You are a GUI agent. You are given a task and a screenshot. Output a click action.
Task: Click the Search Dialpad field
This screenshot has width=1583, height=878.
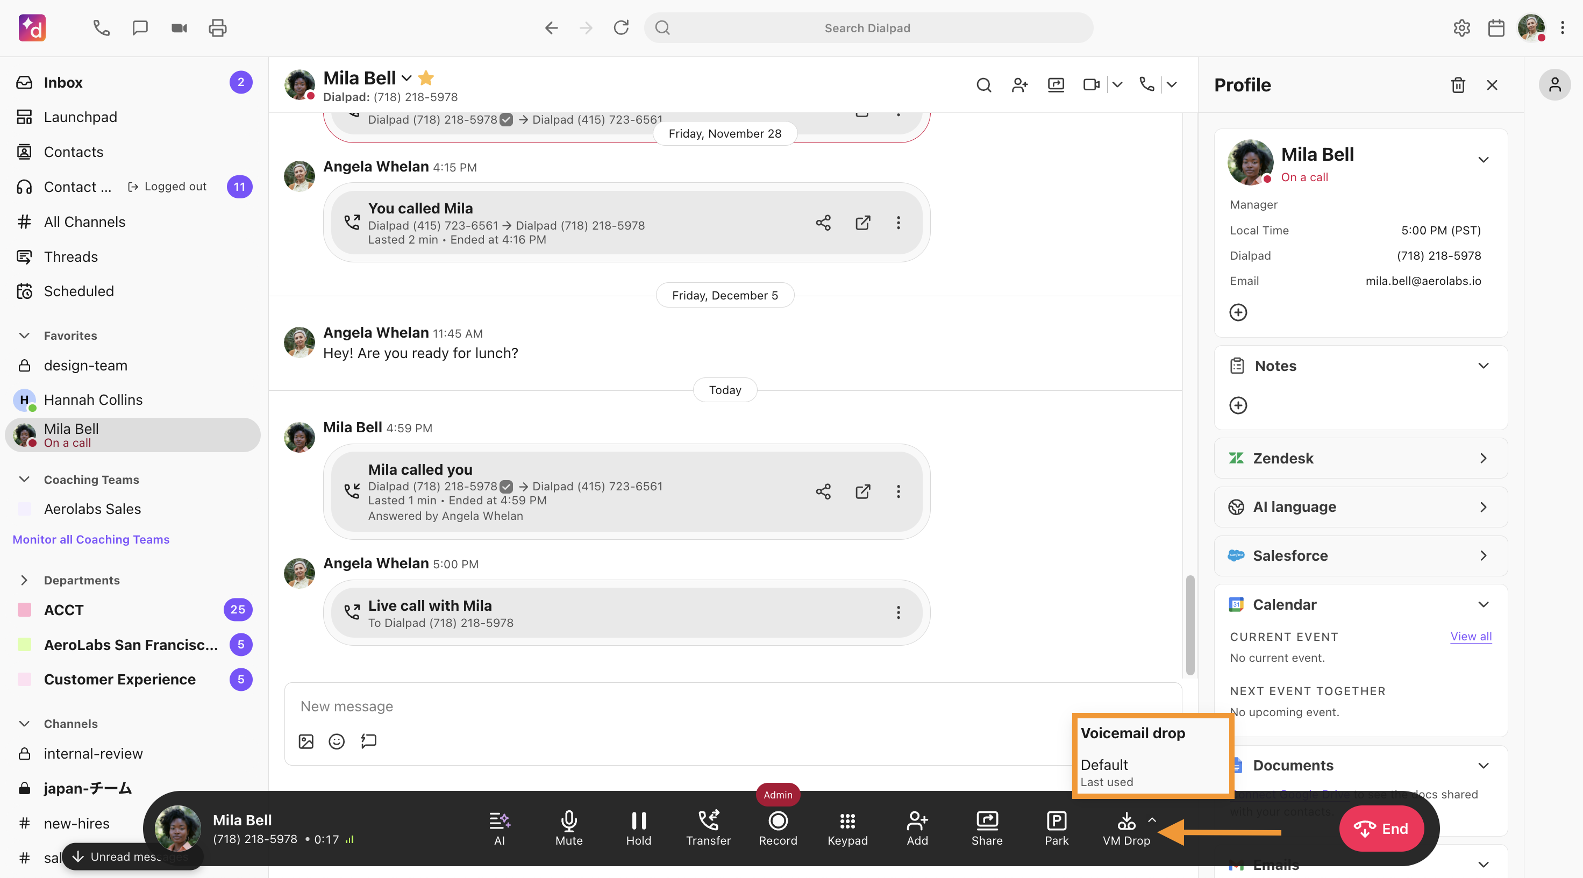click(868, 27)
